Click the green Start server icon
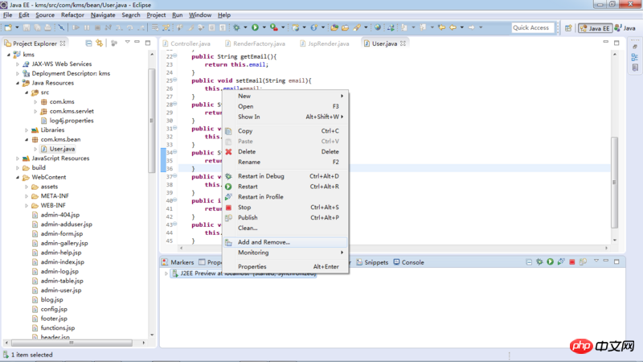Viewport: 643px width, 362px height. click(550, 262)
